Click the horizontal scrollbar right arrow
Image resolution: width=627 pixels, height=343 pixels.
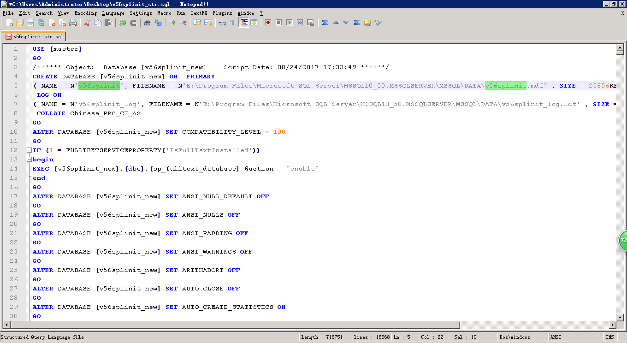pyautogui.click(x=613, y=325)
